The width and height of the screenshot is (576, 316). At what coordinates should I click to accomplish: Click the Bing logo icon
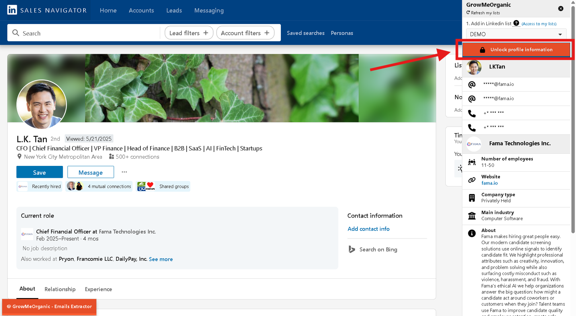click(x=352, y=249)
